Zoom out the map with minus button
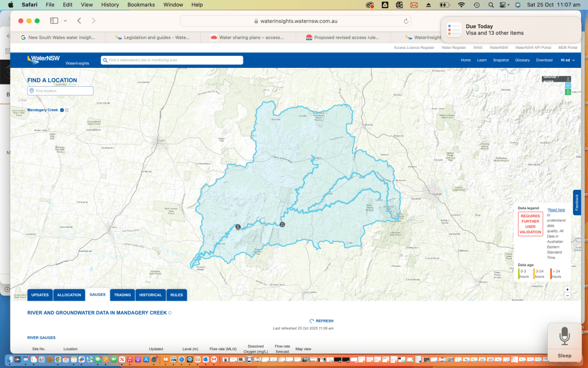The width and height of the screenshot is (588, 368). click(567, 296)
